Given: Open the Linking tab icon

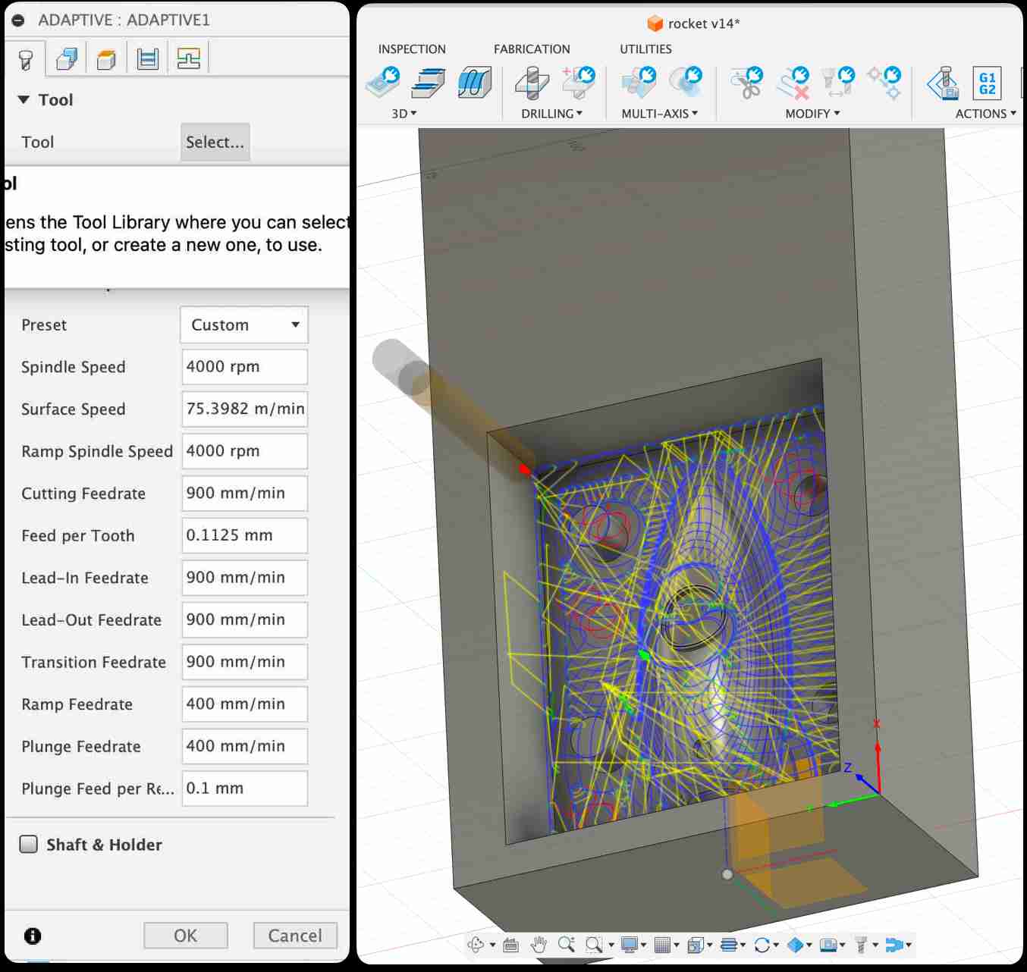Looking at the screenshot, I should 188,59.
